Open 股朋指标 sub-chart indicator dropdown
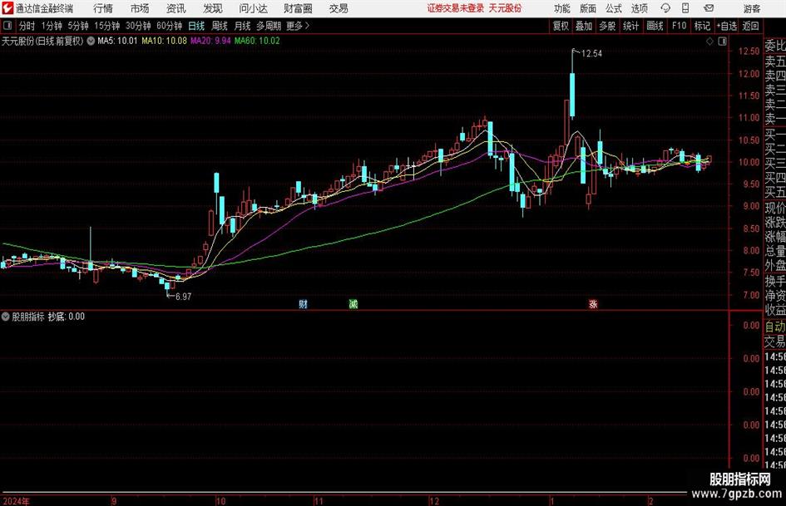Image resolution: width=786 pixels, height=506 pixels. [6, 317]
